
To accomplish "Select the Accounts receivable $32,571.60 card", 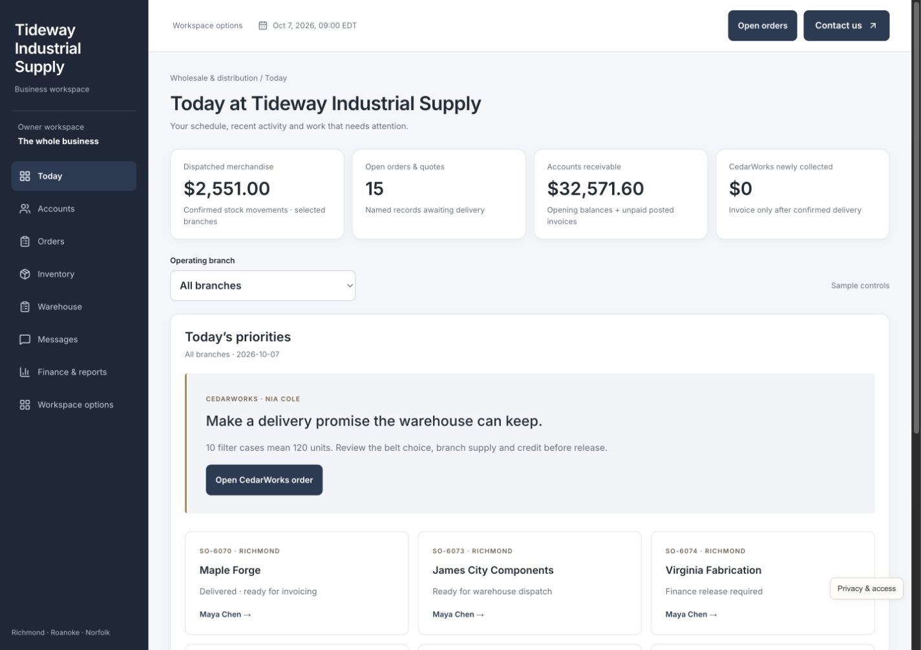I will (620, 194).
